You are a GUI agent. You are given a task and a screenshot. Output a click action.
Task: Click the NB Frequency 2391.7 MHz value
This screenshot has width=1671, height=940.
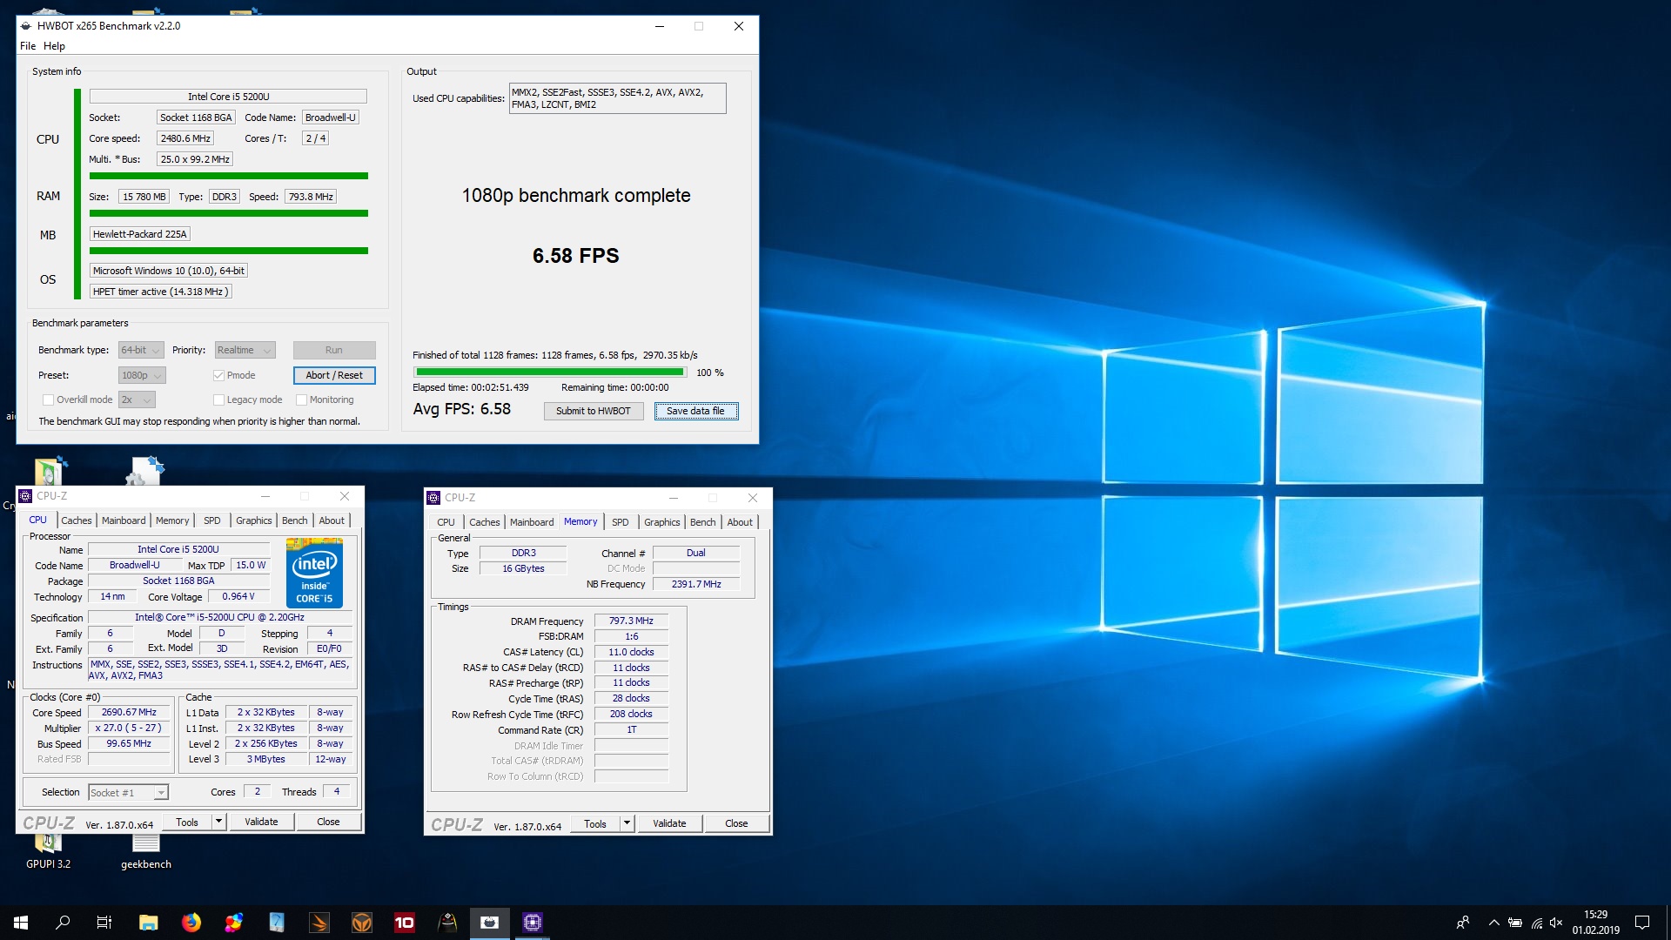tap(696, 584)
